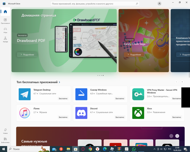The height and width of the screenshot is (152, 190).
Task: Open the Candy Crush Saga banner
Action: [144, 41]
